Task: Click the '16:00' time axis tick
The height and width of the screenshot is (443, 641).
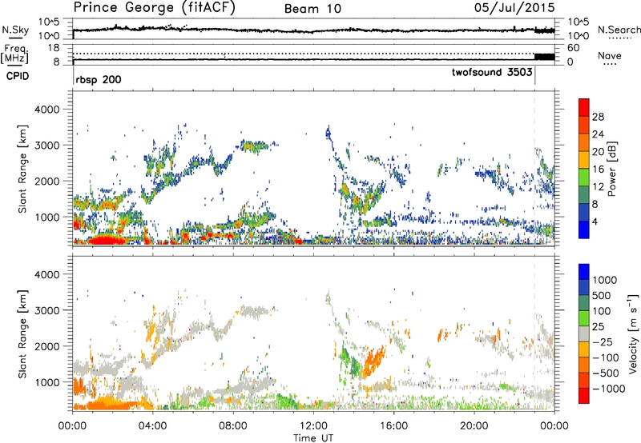Action: 393,426
